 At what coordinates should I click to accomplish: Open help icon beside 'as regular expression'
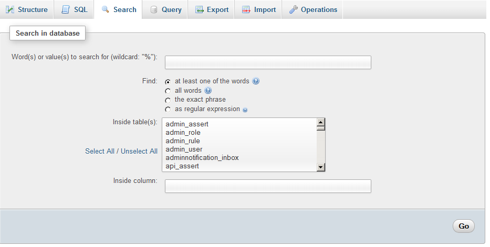(245, 110)
